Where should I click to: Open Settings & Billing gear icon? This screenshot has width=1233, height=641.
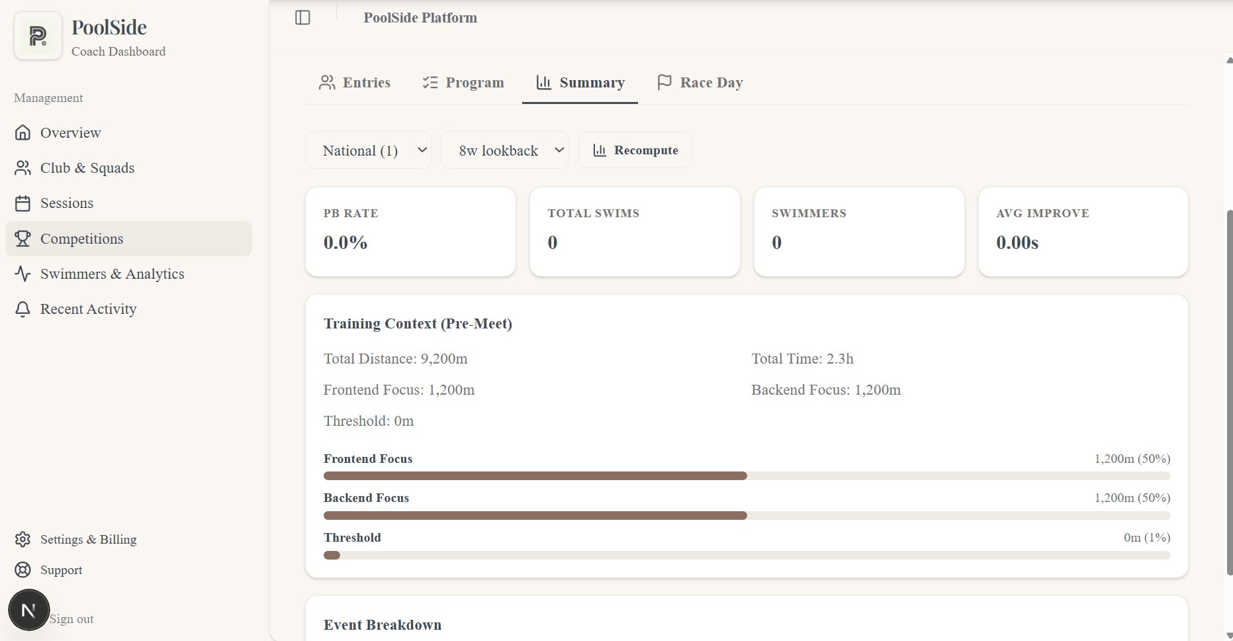tap(23, 539)
